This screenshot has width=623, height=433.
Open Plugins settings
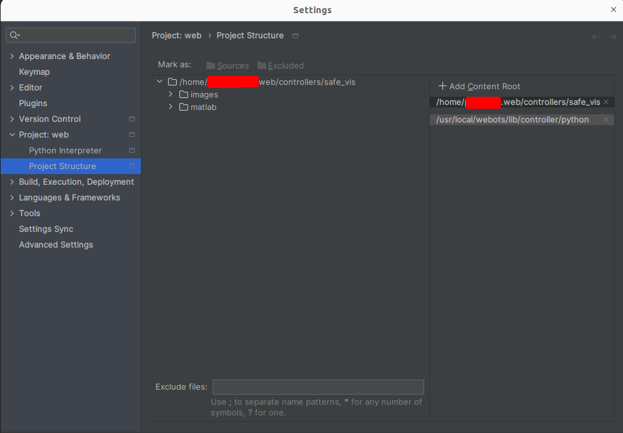point(33,103)
